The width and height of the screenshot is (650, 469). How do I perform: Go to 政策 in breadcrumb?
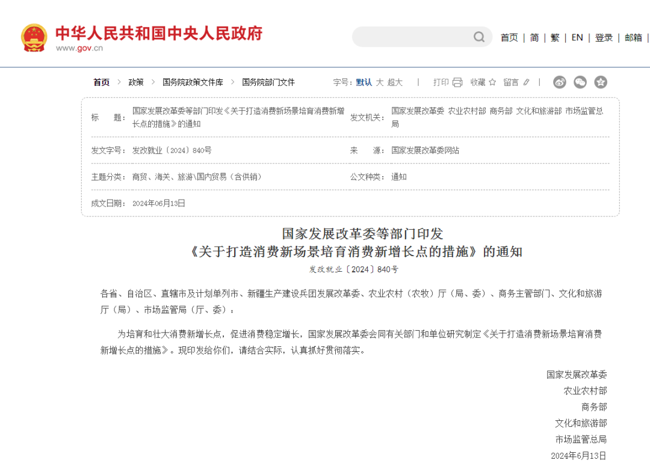[136, 82]
